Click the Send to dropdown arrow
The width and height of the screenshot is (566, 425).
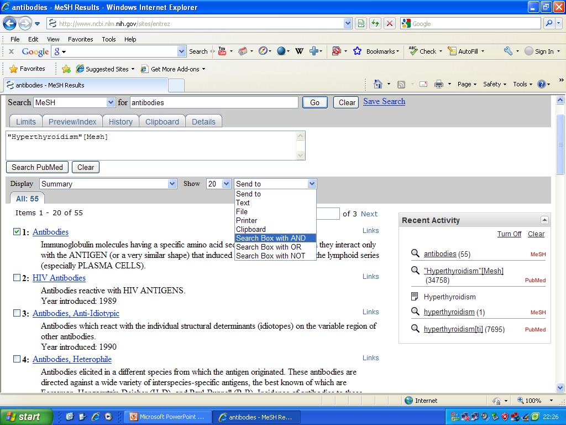pyautogui.click(x=312, y=184)
